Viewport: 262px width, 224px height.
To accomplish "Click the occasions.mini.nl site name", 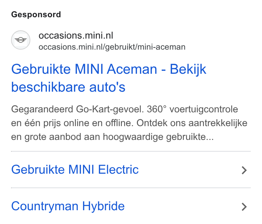I will coord(76,35).
